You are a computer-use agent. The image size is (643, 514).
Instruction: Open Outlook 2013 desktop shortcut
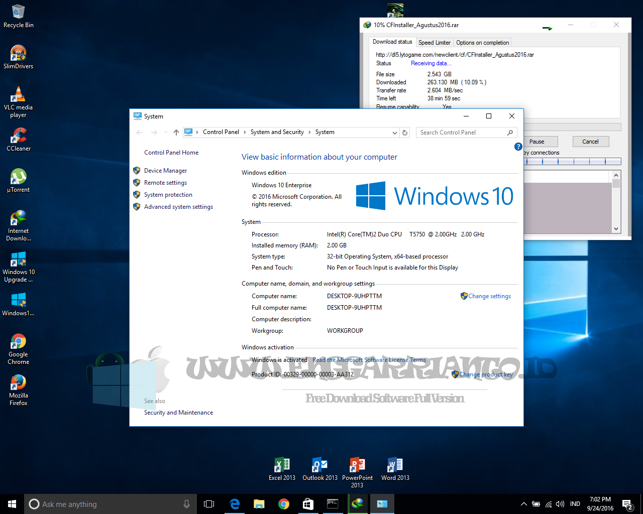point(320,469)
